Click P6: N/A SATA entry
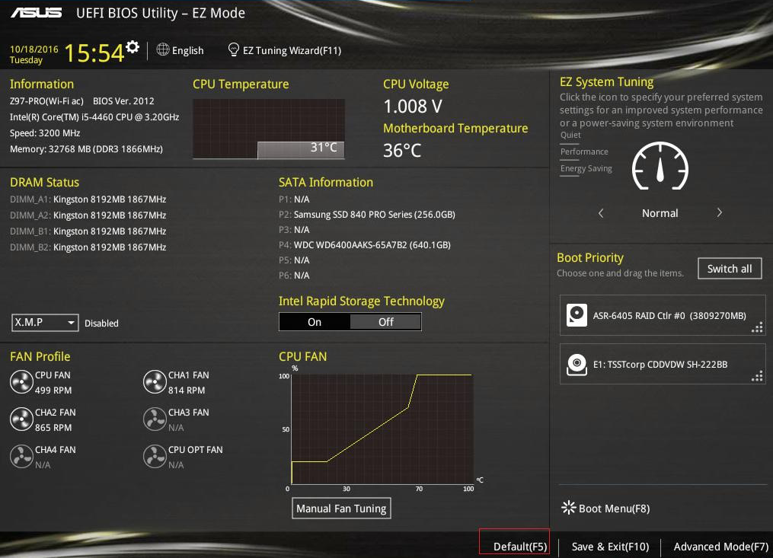Image resolution: width=773 pixels, height=558 pixels. [x=294, y=275]
